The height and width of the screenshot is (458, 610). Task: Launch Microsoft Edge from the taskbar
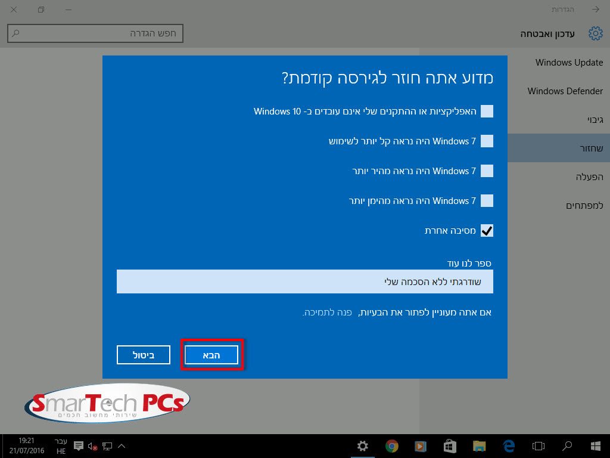509,446
